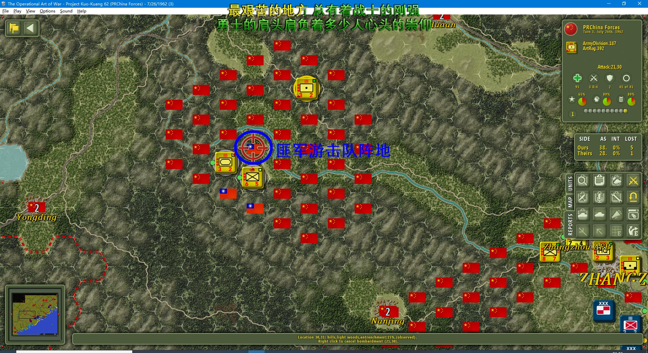Click the 'ArmyDivision.187' formation name
The width and height of the screenshot is (648, 353).
click(x=599, y=43)
